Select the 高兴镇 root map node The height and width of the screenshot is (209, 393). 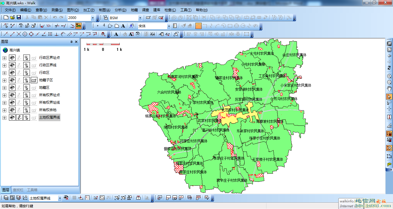point(15,50)
